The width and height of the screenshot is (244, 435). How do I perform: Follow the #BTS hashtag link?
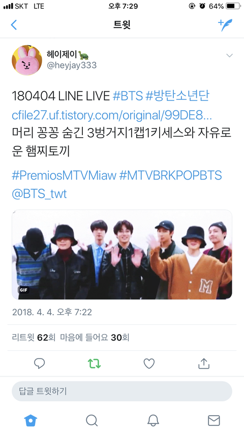click(x=128, y=96)
